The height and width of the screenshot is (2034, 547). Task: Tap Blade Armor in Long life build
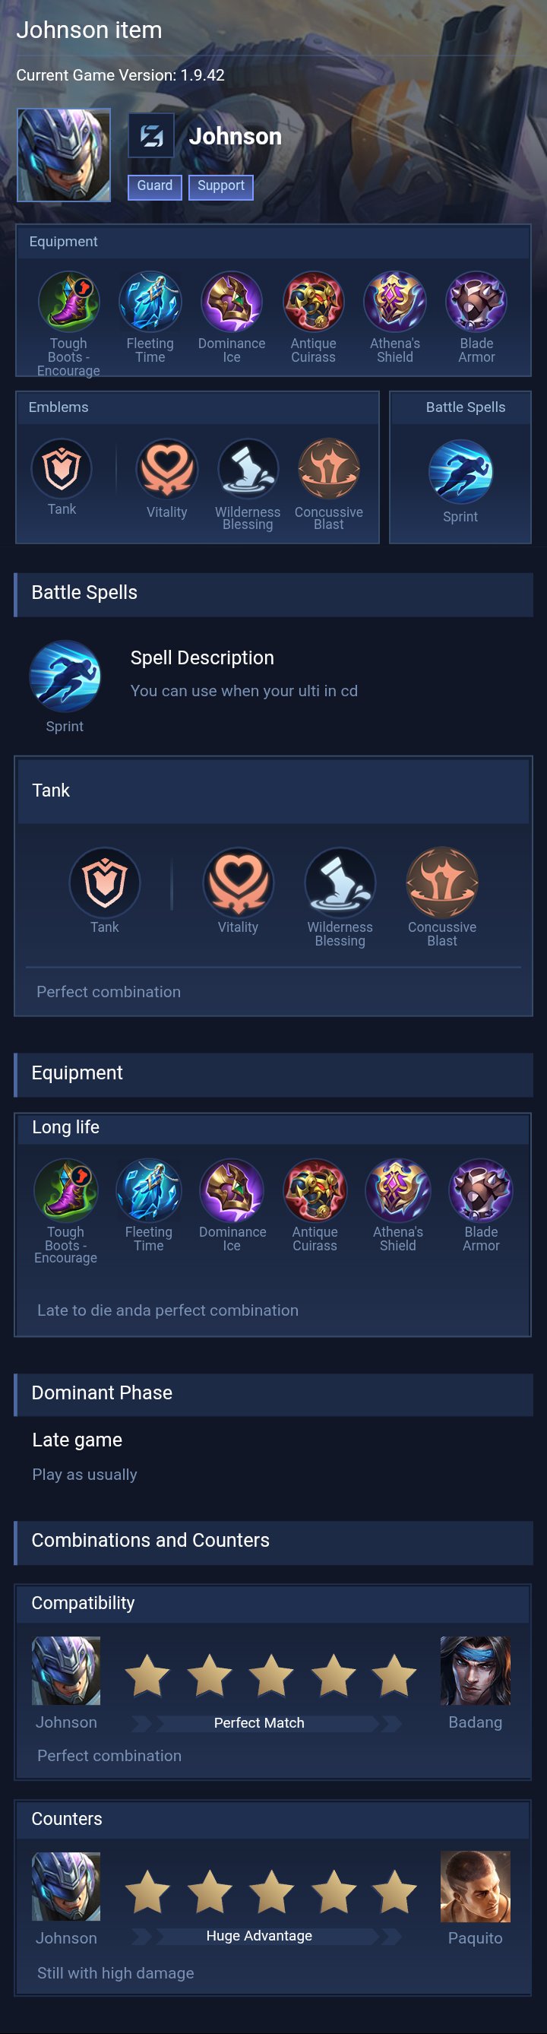tap(481, 1190)
